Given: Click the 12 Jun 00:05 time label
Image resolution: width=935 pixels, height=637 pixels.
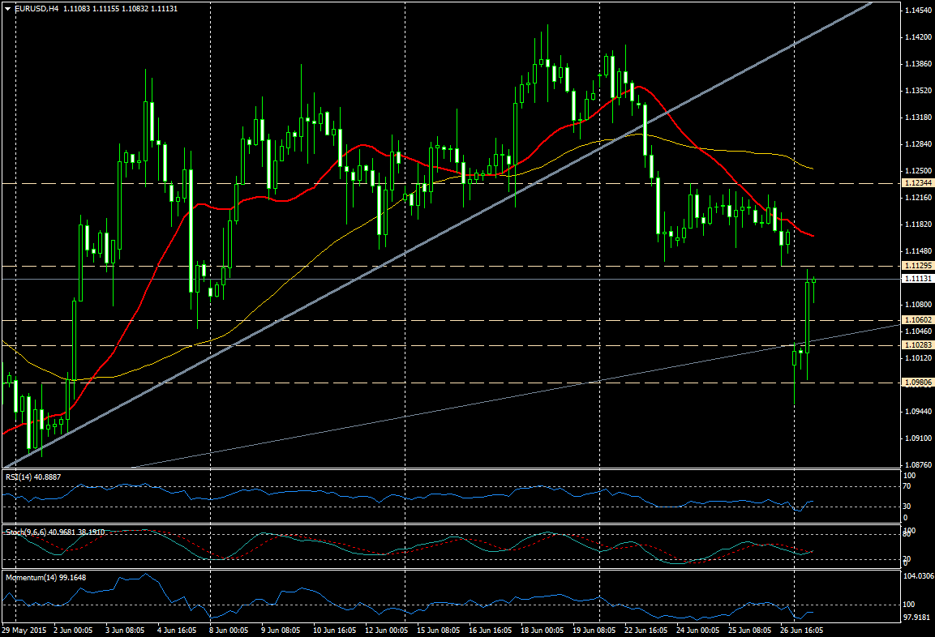Looking at the screenshot, I should 386,630.
